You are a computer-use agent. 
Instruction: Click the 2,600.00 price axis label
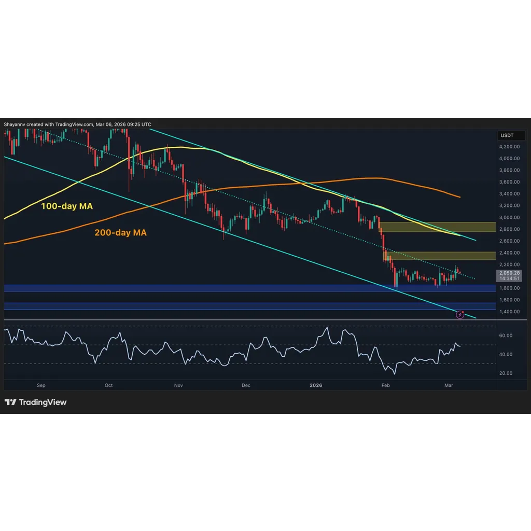click(509, 241)
